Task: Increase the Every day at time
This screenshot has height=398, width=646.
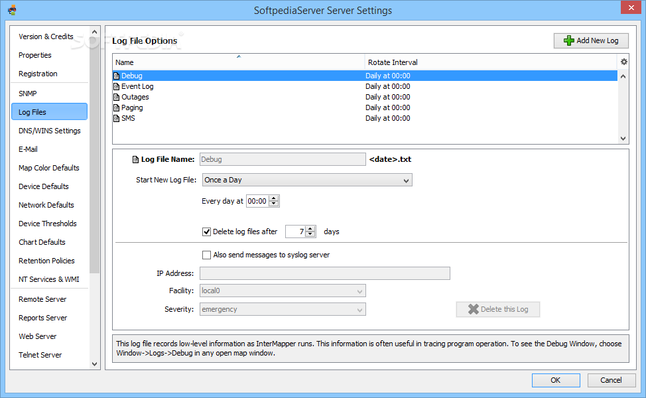Action: pyautogui.click(x=273, y=198)
